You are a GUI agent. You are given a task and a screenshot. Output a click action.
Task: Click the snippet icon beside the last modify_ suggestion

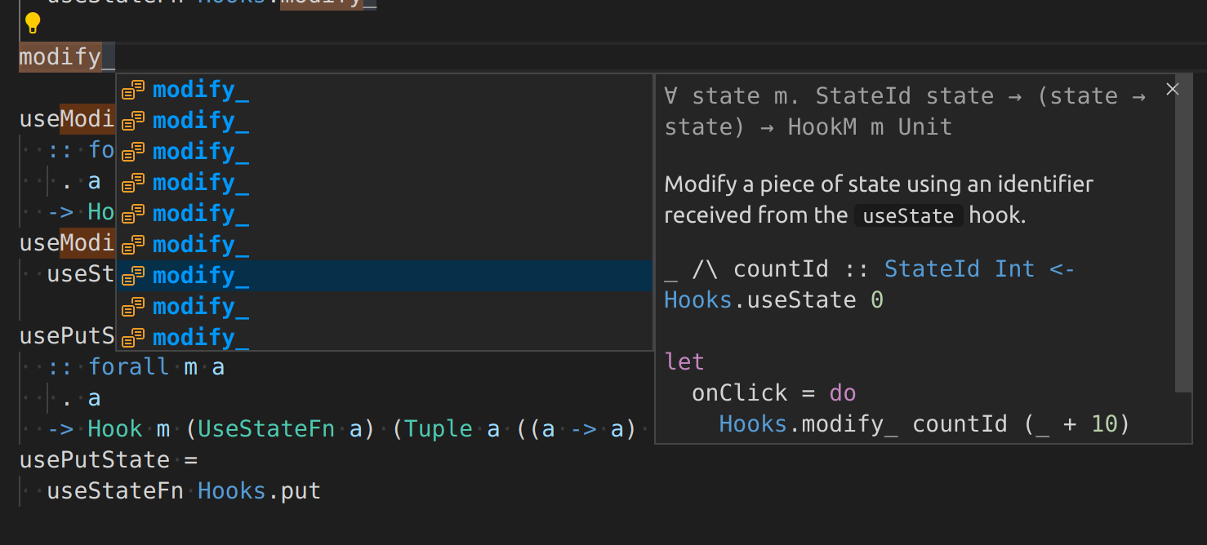pos(132,337)
